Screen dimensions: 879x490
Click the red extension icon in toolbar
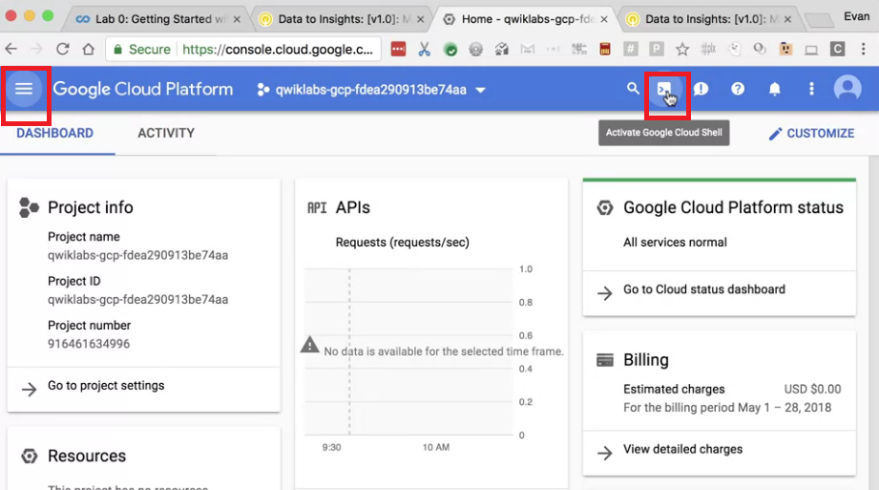(x=398, y=50)
